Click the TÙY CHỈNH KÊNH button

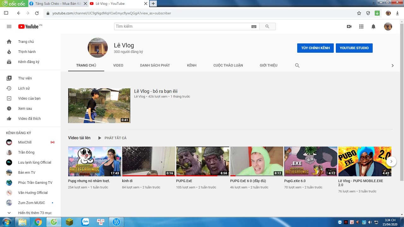tap(315, 48)
